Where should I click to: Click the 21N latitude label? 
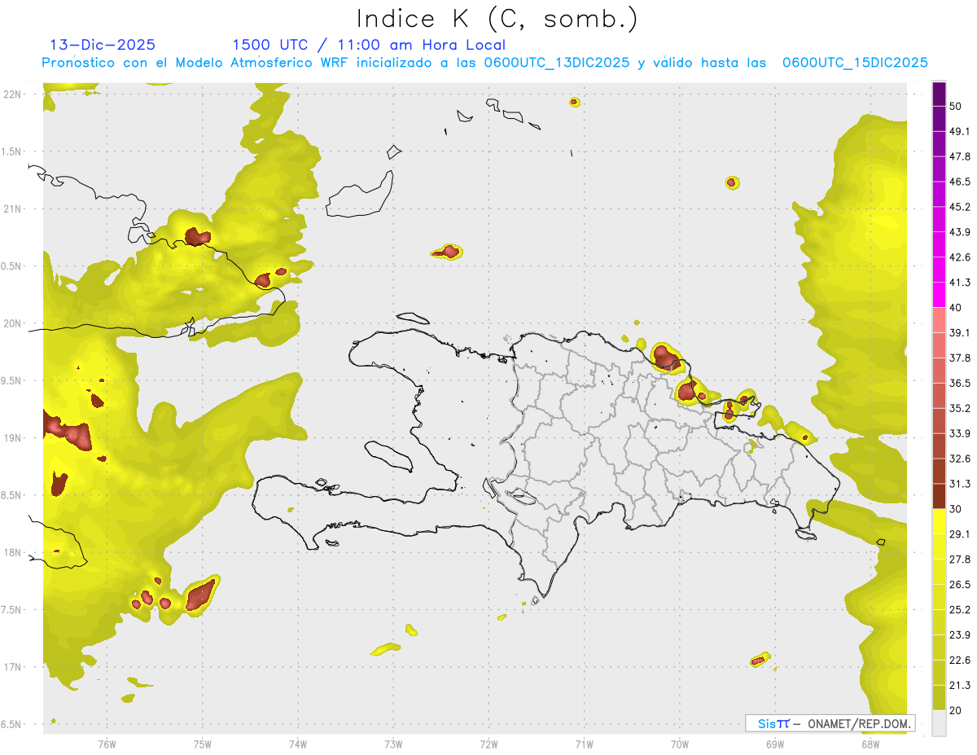13,209
